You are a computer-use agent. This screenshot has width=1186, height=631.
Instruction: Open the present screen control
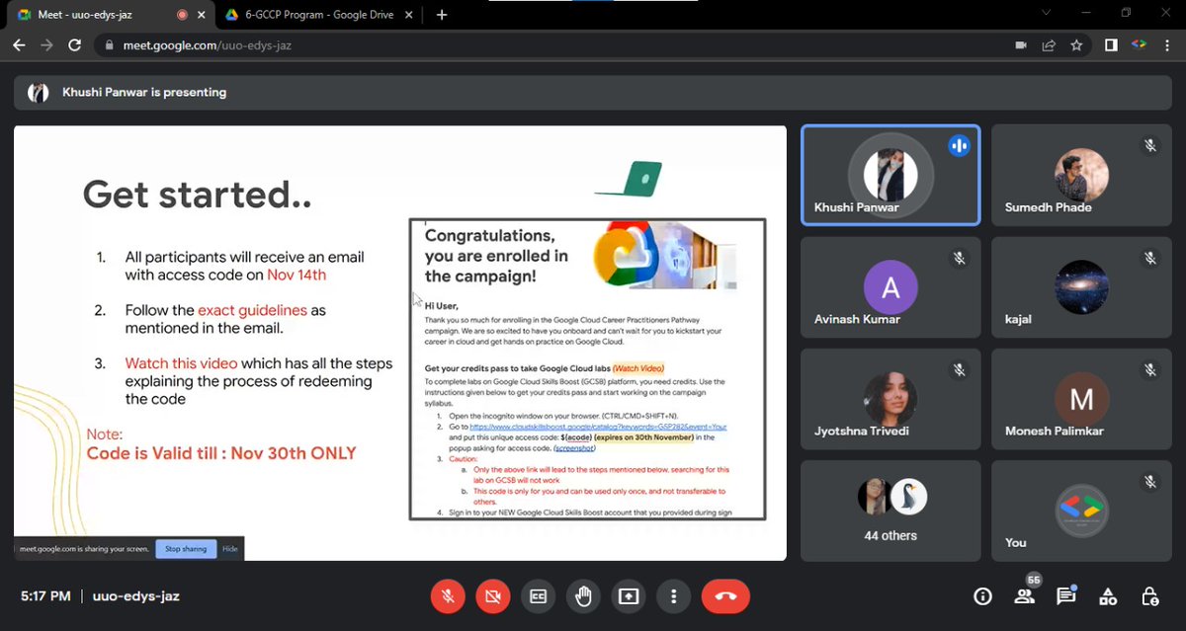628,596
